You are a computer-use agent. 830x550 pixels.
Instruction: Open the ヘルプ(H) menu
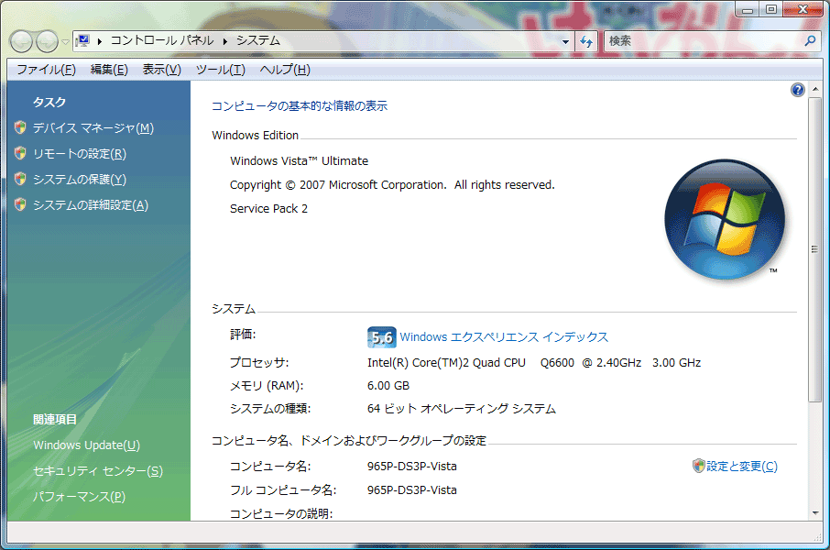285,70
